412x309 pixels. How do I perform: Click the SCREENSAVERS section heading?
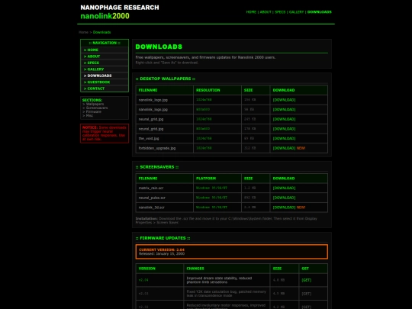pyautogui.click(x=157, y=167)
